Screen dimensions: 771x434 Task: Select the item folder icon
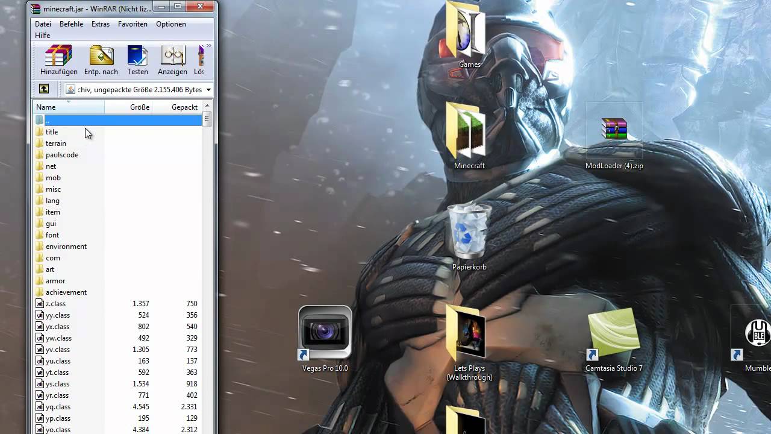39,212
